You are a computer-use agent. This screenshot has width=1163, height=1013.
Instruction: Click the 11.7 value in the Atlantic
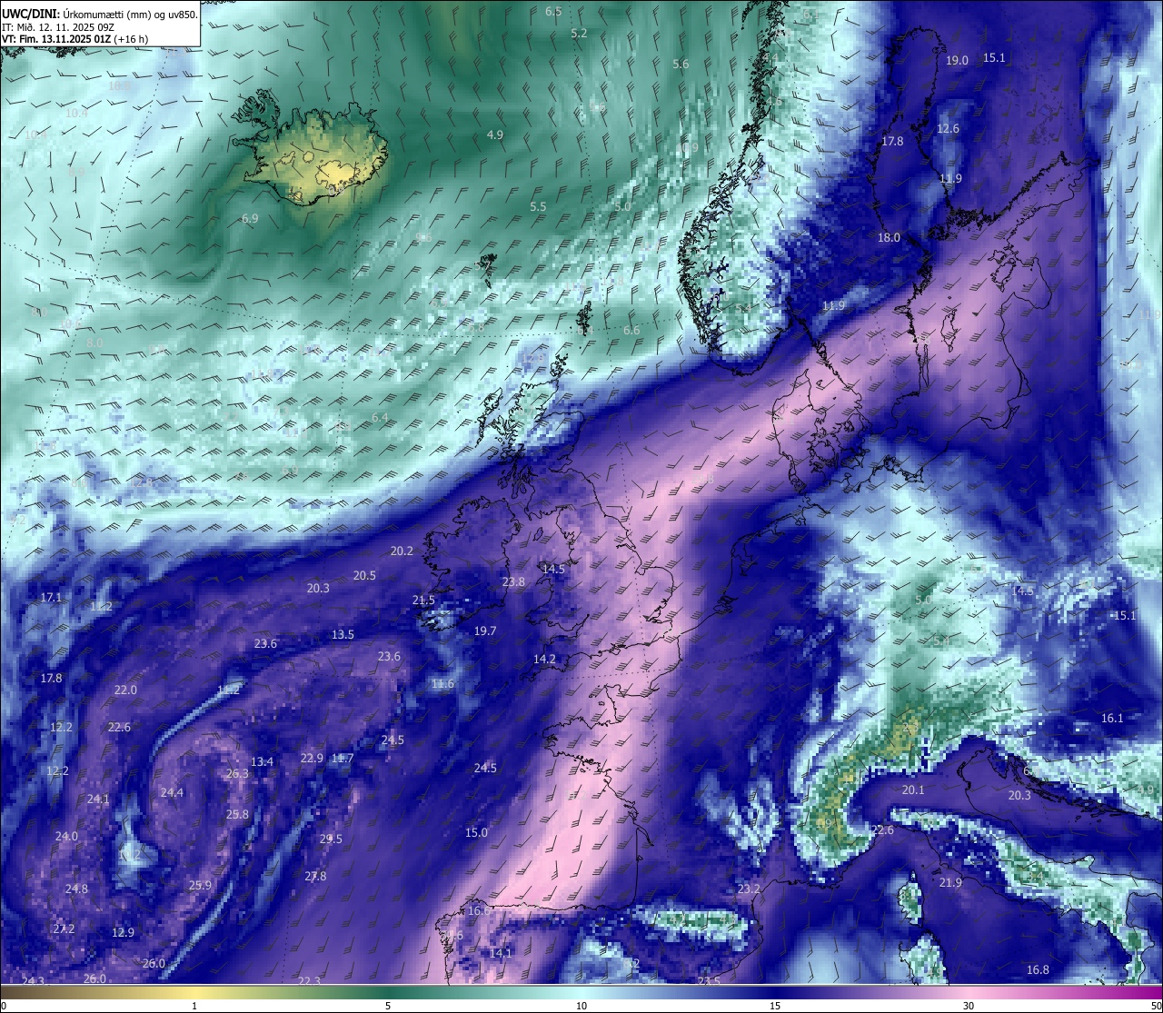coord(342,758)
